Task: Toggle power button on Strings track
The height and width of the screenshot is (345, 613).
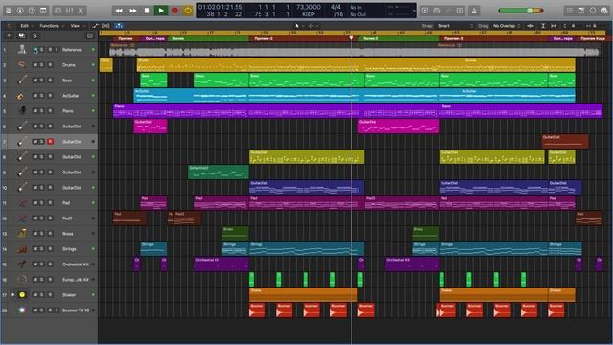Action: coord(93,249)
